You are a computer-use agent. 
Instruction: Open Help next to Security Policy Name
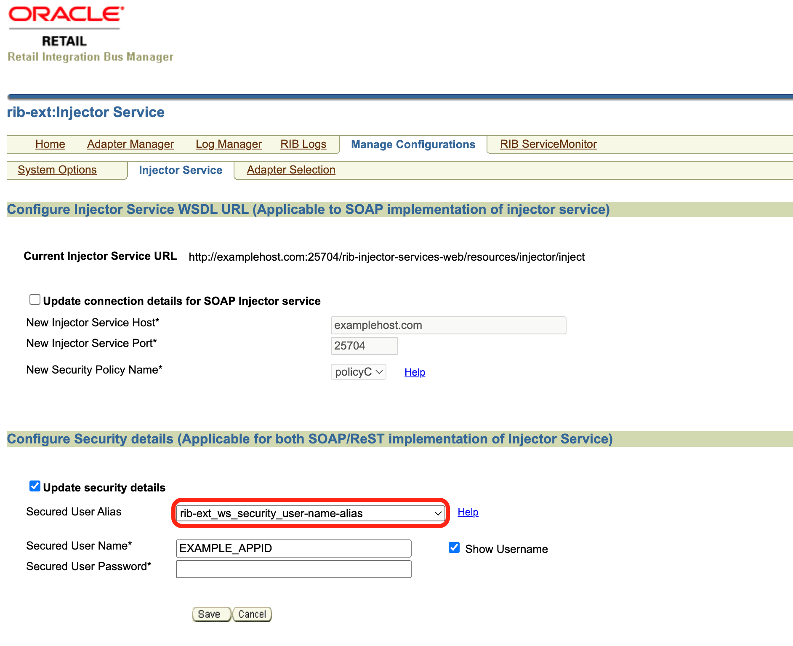pos(414,372)
